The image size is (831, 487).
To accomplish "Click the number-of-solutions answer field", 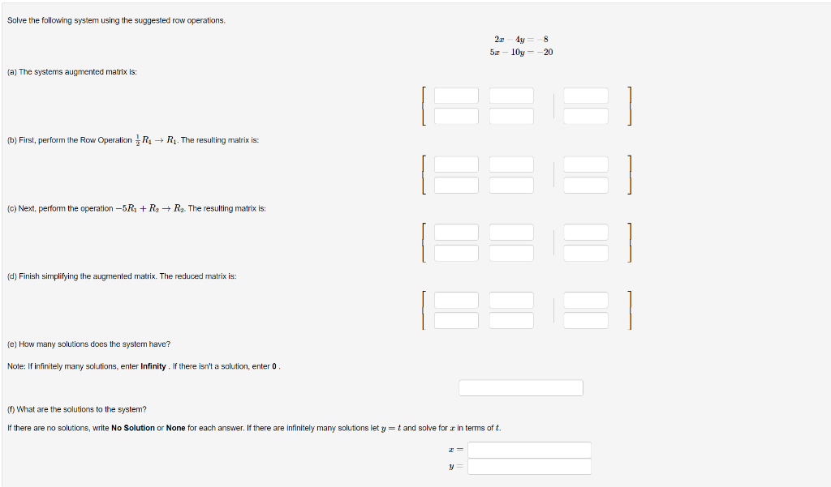I will coord(521,387).
